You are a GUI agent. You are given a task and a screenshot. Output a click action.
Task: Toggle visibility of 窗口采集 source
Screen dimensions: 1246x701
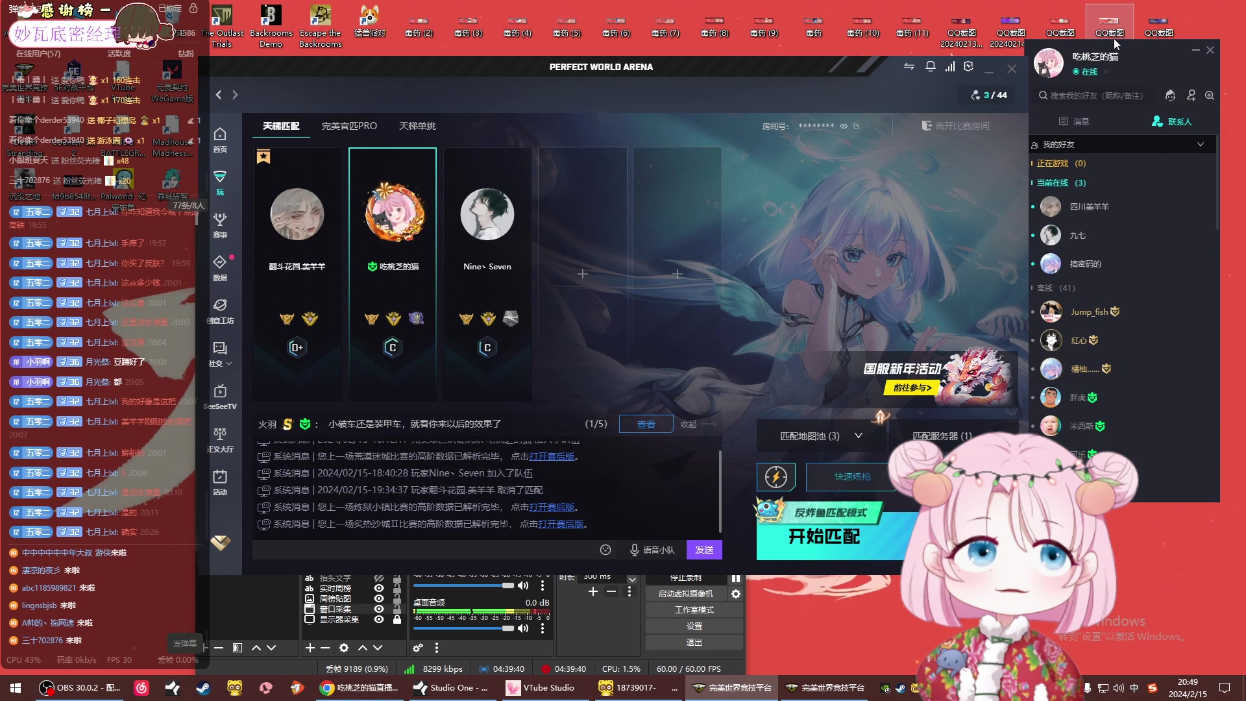coord(379,609)
